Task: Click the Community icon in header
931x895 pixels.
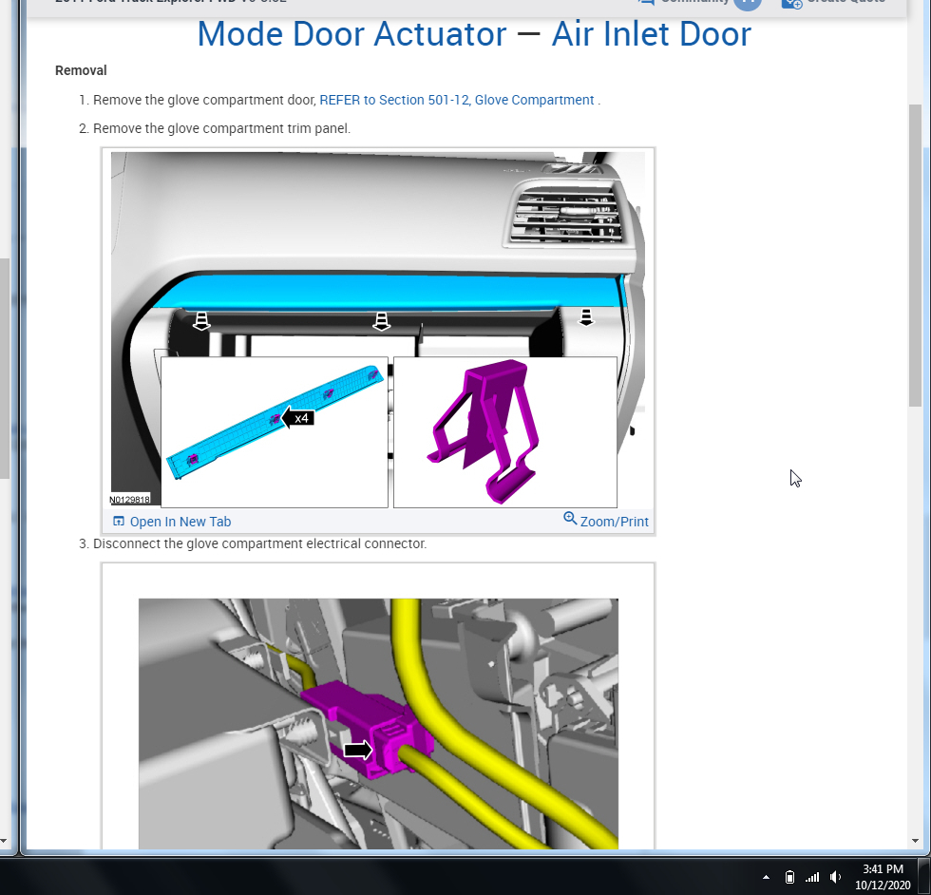Action: coord(646,2)
